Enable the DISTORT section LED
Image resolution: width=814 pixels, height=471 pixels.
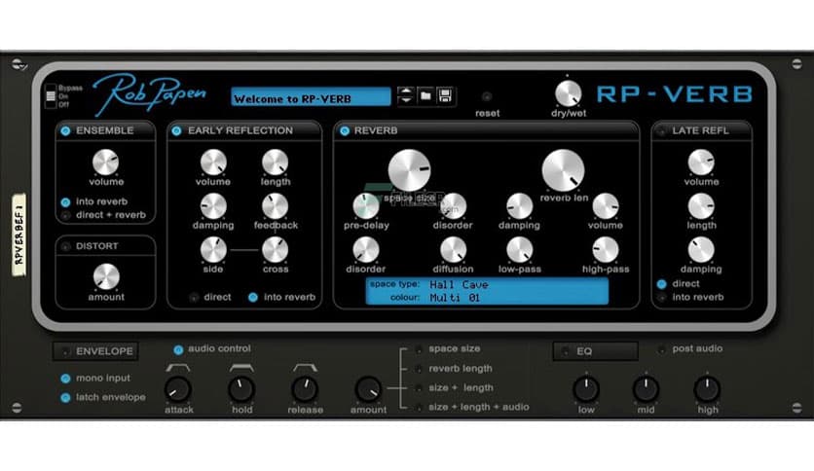[x=65, y=246]
